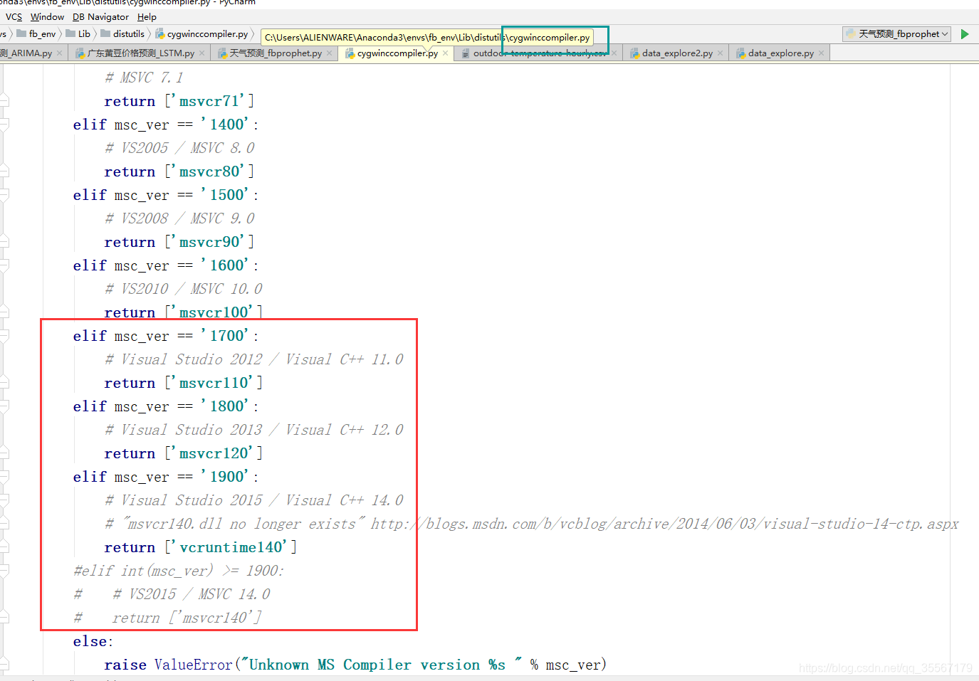Open the 天气预测_fbprophet run configuration dropdown
The image size is (979, 681).
tap(897, 34)
